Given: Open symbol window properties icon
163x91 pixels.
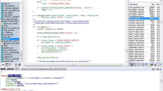Looking at the screenshot, I should 19,65.
